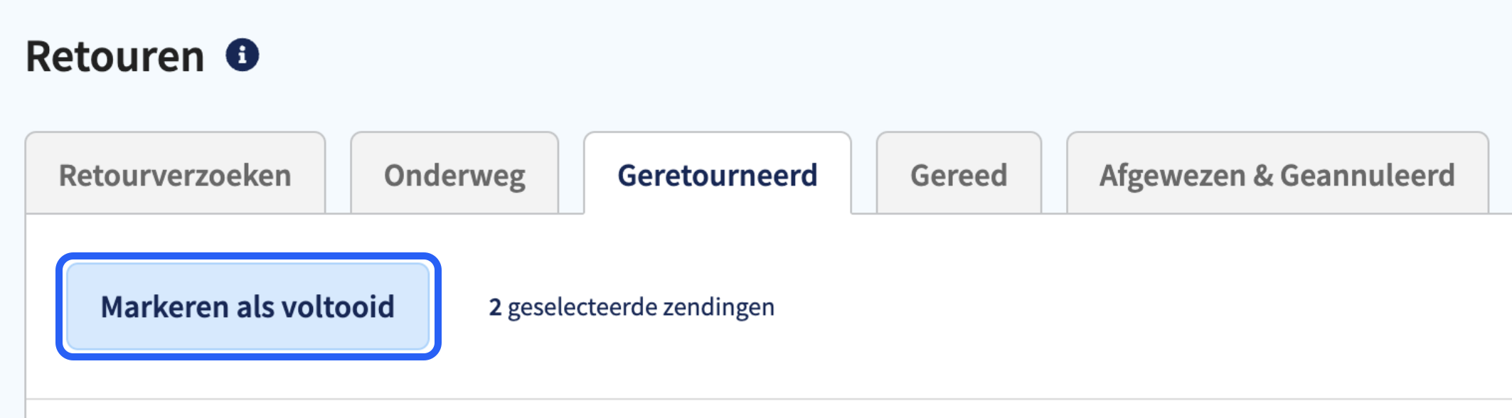Show the Afgewezen & Geannuleerd tab
The width and height of the screenshot is (1512, 418).
pyautogui.click(x=1277, y=173)
